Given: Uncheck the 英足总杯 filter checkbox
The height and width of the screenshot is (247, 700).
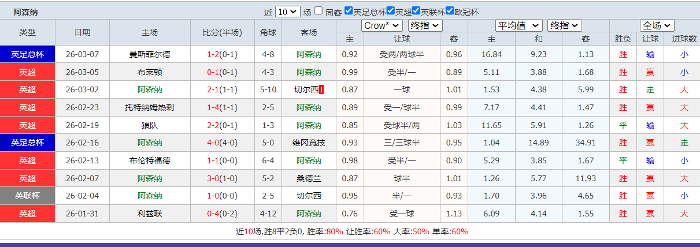Looking at the screenshot, I should coord(348,11).
